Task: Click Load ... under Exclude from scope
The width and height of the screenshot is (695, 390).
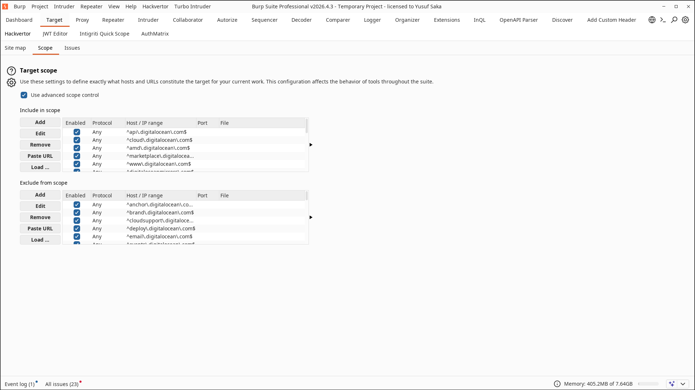Action: [40, 240]
